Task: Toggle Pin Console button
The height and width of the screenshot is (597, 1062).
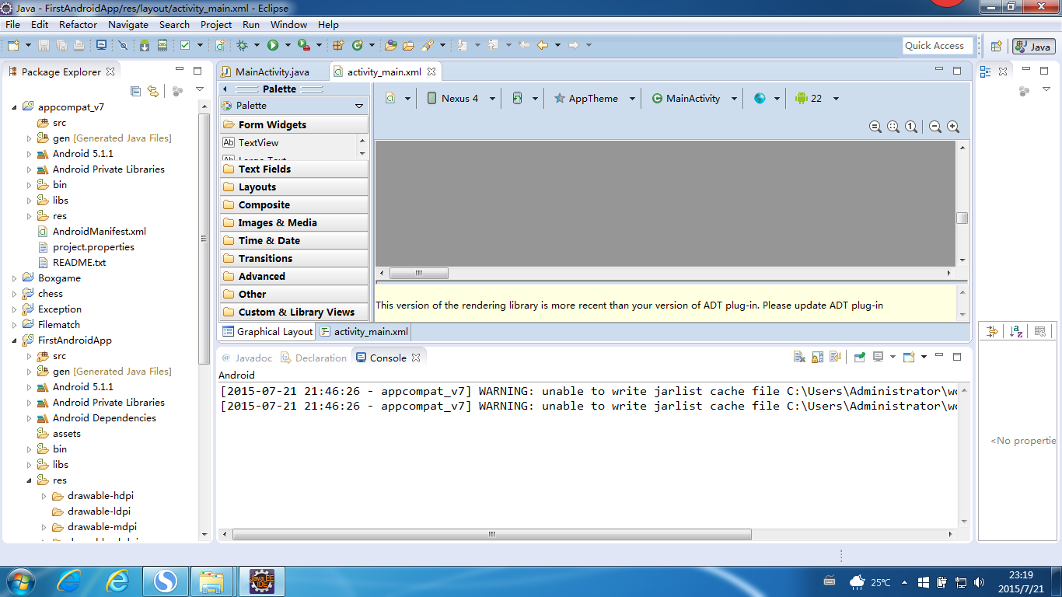Action: (859, 357)
